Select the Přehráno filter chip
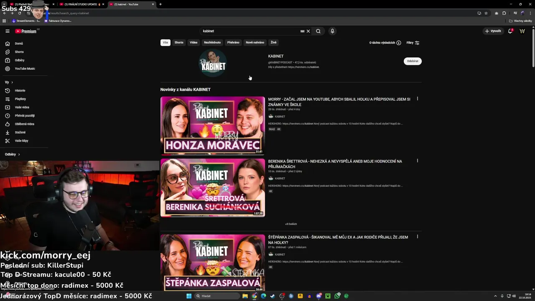 (233, 43)
